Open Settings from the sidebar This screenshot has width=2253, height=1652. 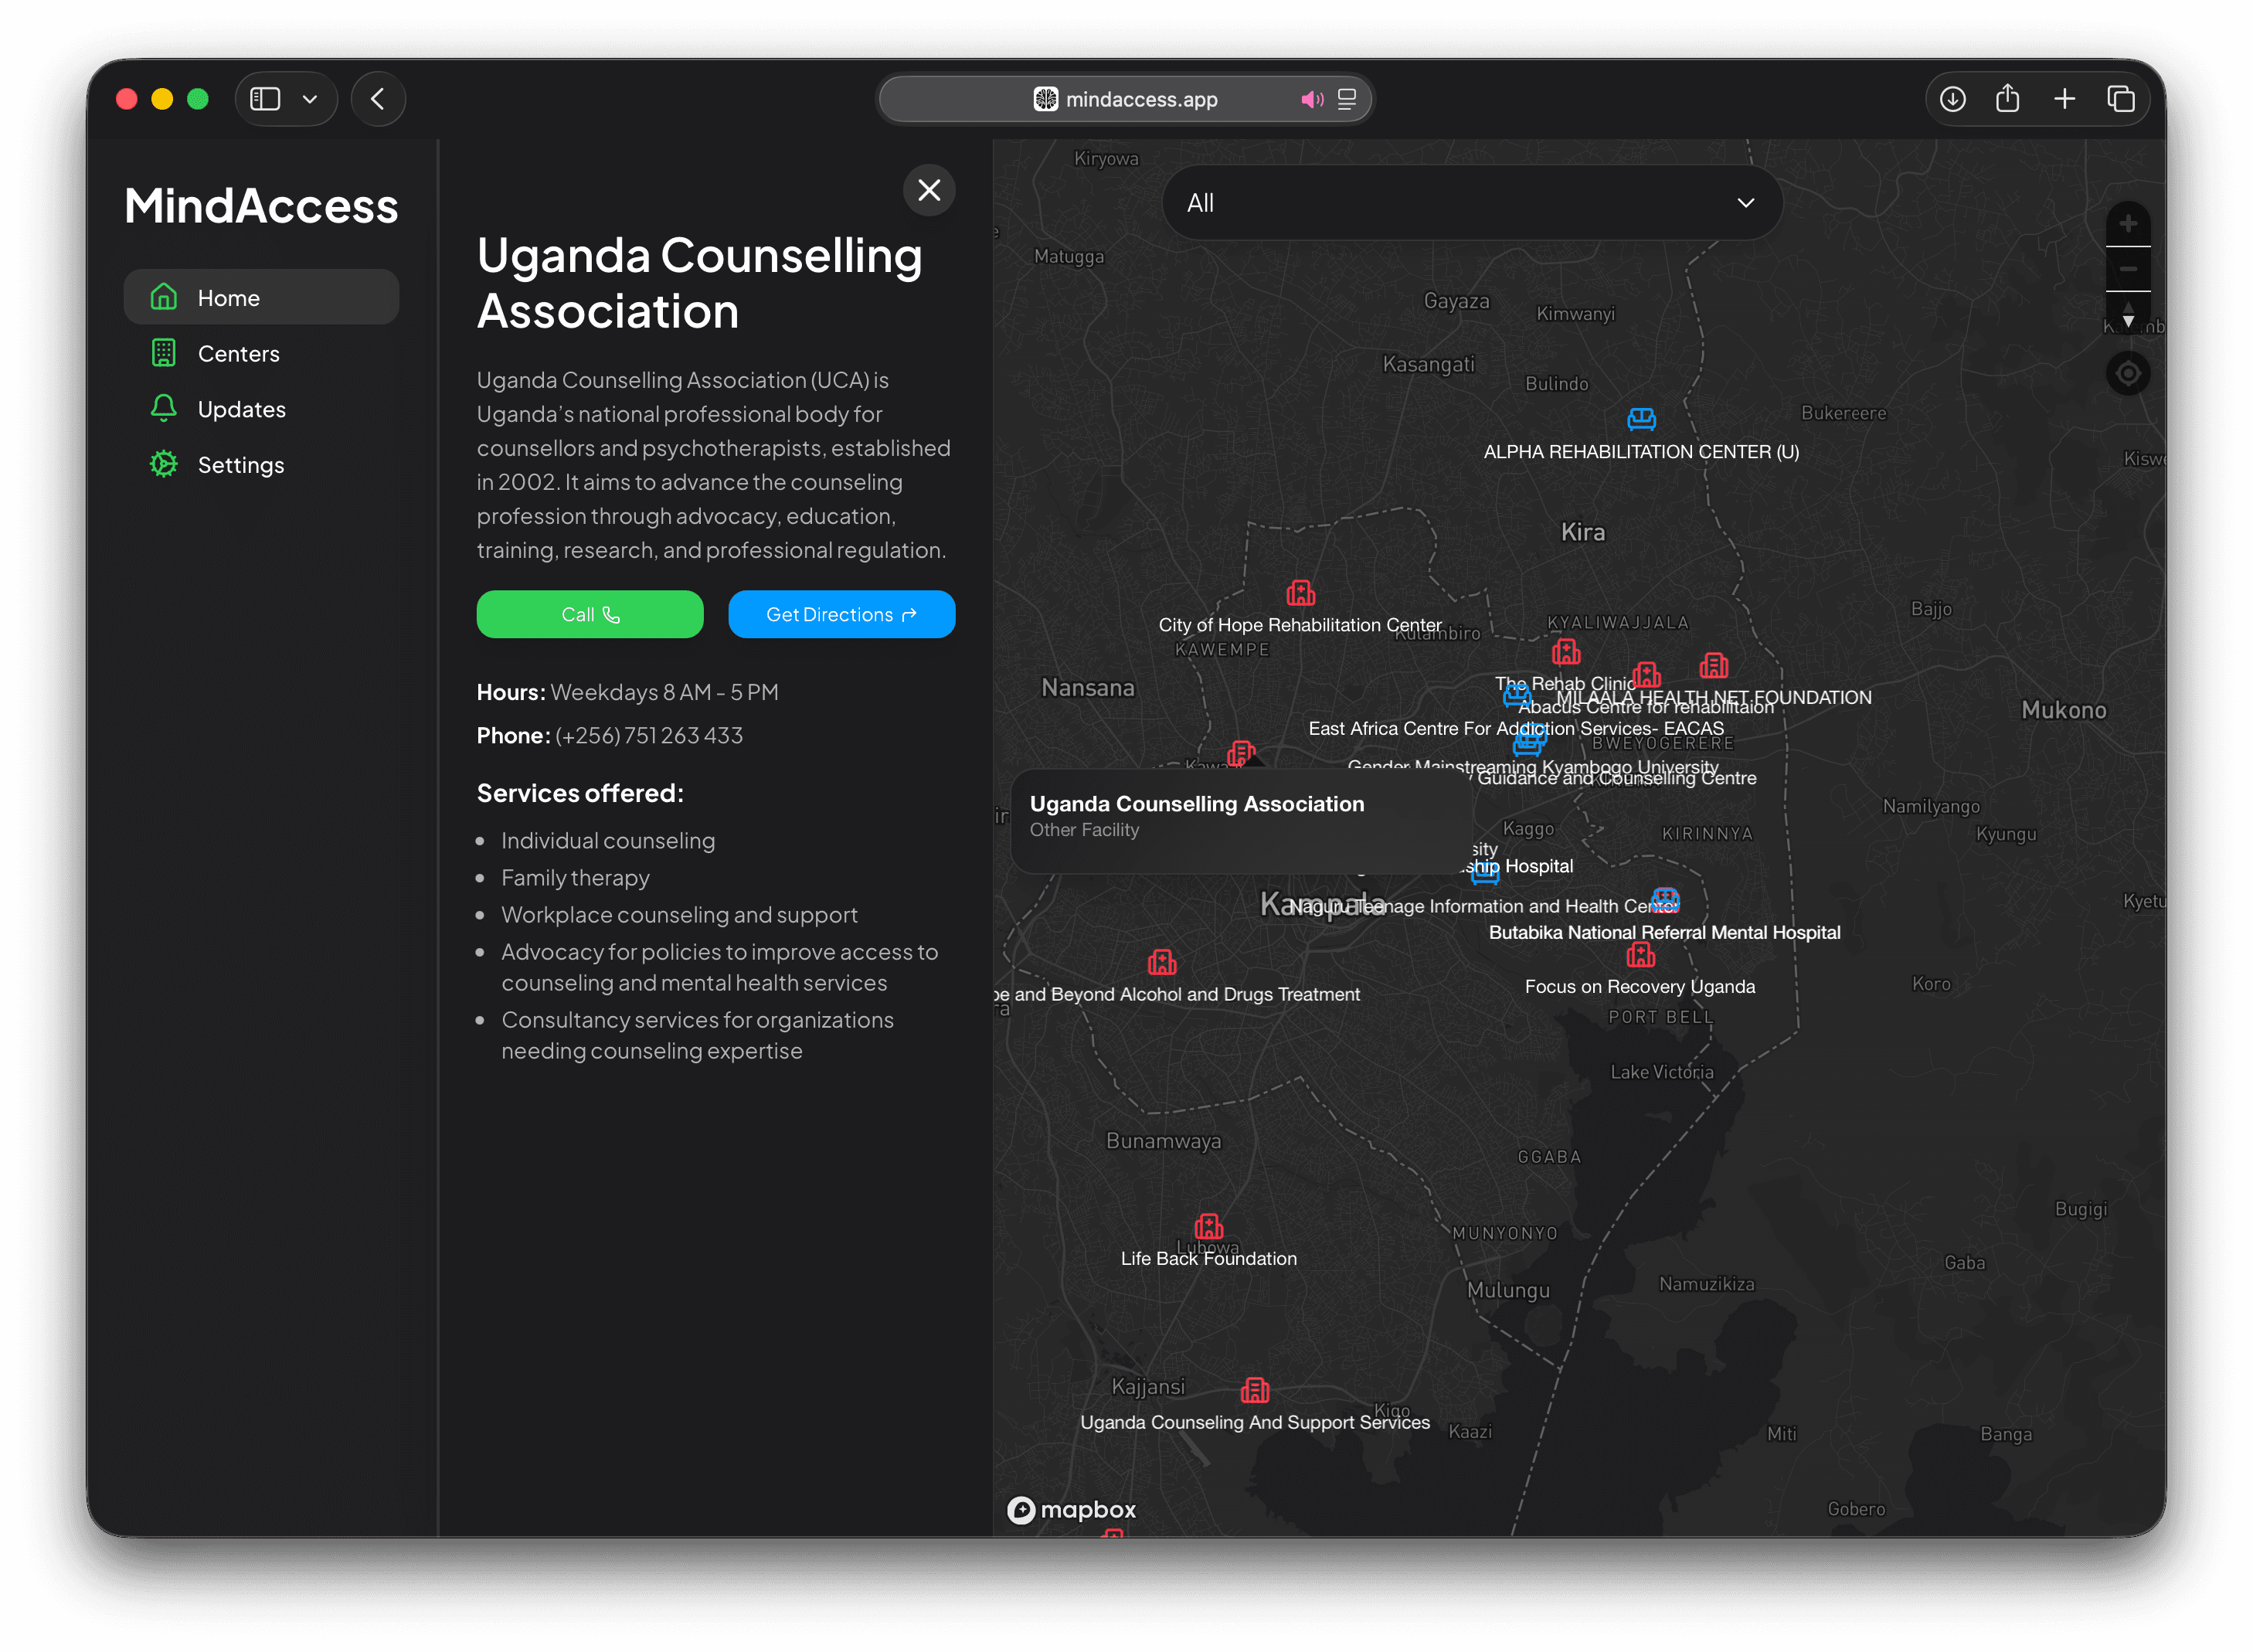click(x=261, y=465)
